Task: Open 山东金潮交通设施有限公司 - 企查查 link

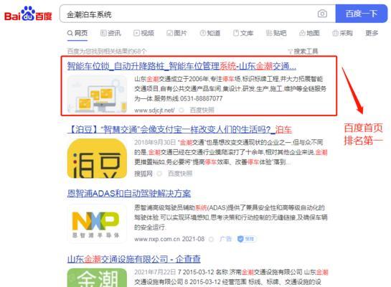Action: point(134,259)
